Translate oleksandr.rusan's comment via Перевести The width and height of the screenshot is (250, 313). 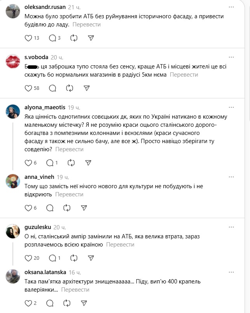click(x=86, y=24)
